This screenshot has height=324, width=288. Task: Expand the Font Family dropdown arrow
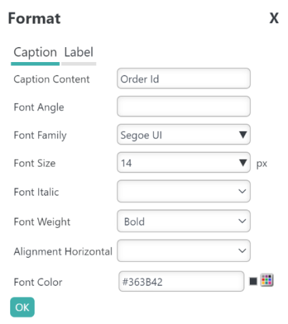(243, 135)
